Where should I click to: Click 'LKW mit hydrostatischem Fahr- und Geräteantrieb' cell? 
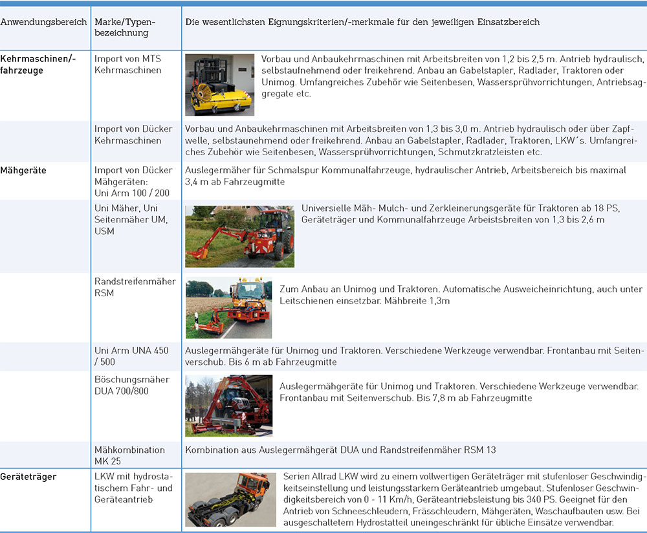pyautogui.click(x=133, y=488)
